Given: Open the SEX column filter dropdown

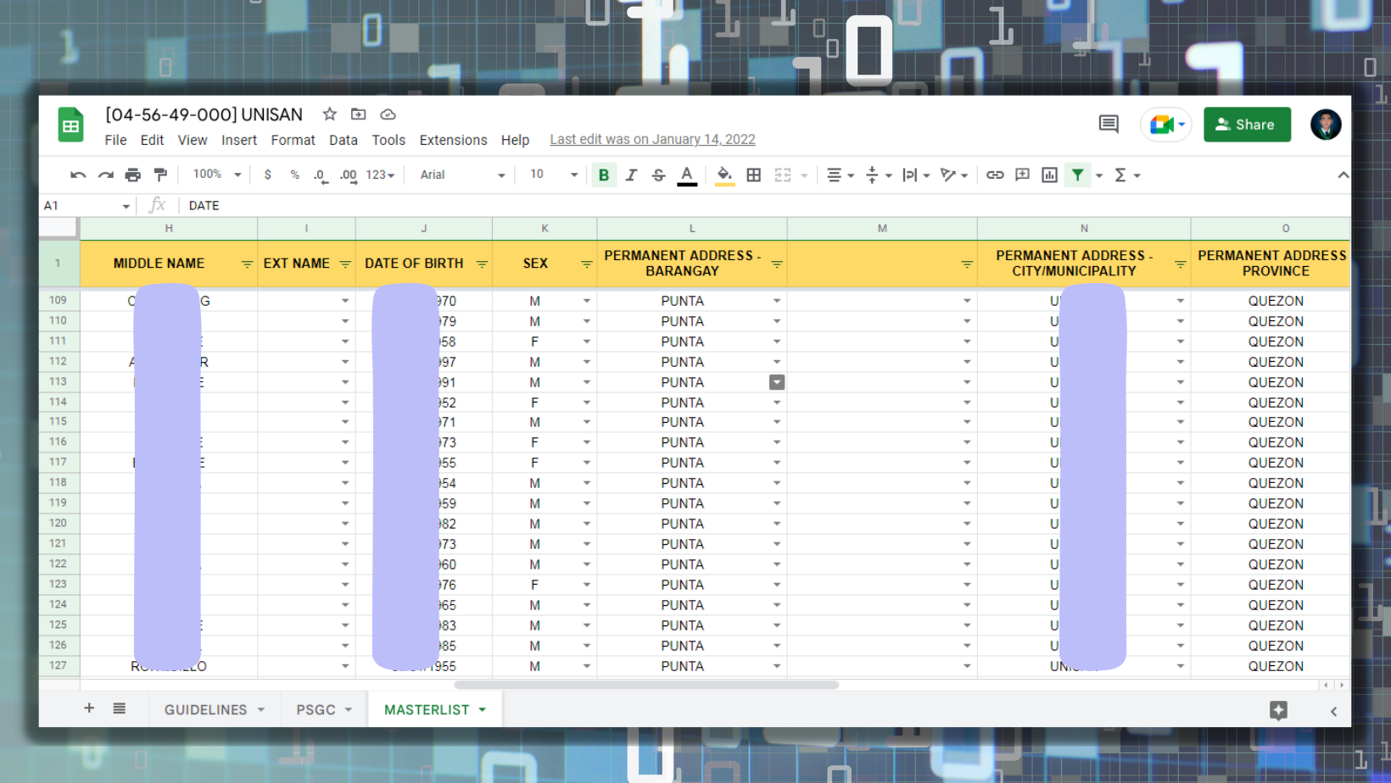Looking at the screenshot, I should pos(586,264).
